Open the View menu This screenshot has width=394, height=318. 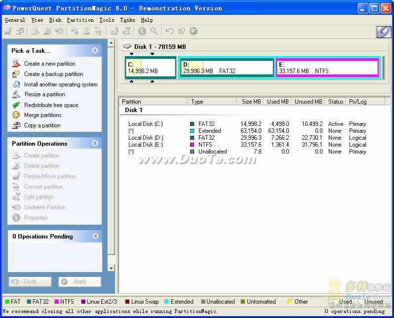tap(37, 20)
